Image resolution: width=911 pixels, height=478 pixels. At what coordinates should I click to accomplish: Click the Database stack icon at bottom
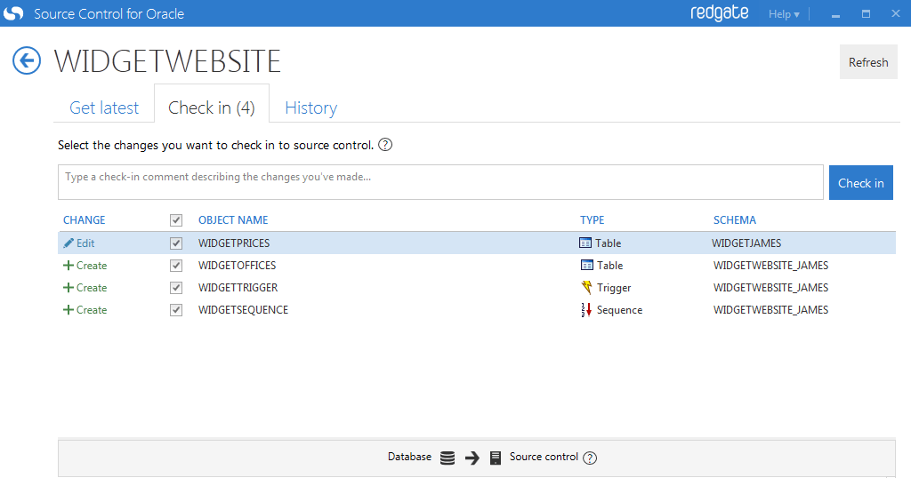tap(447, 458)
